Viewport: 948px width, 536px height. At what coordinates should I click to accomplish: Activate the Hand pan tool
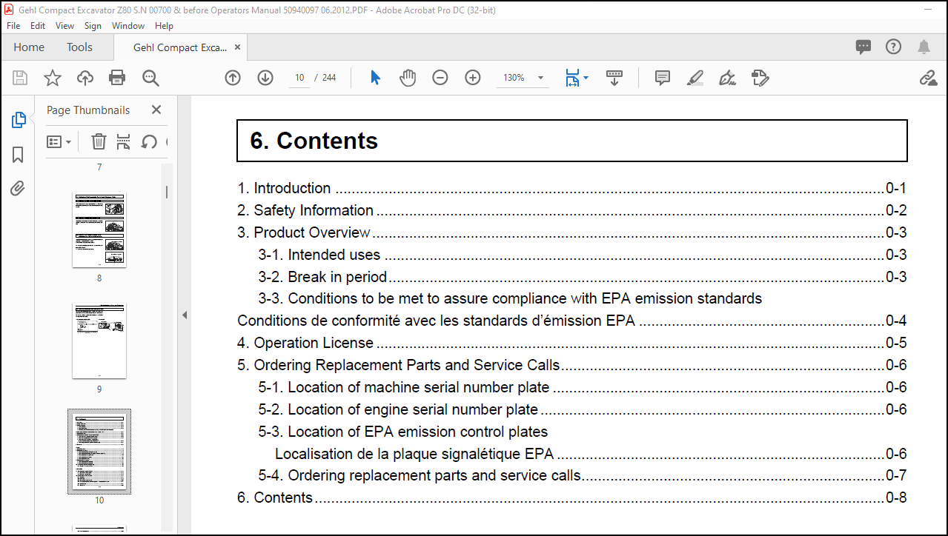pos(408,78)
